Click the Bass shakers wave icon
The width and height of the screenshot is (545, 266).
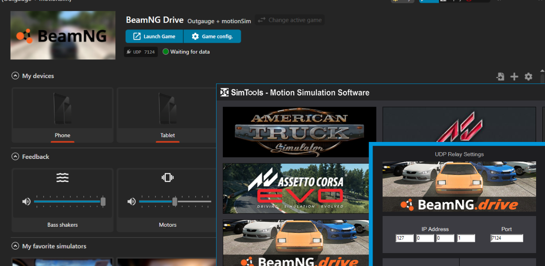[x=62, y=178]
